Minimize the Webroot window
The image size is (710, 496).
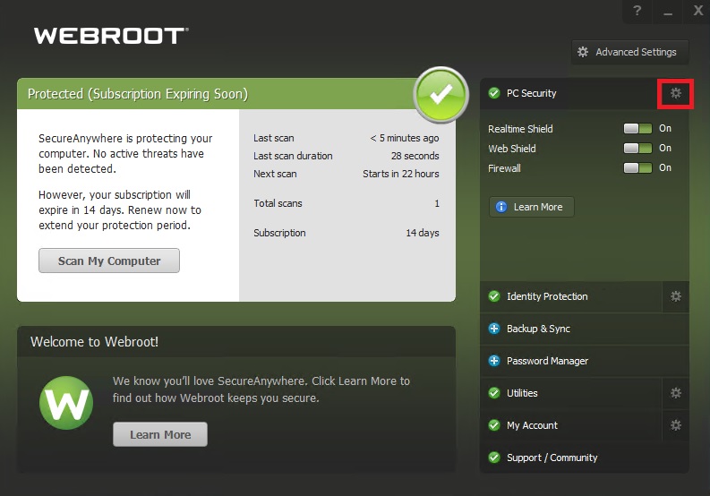pos(668,12)
